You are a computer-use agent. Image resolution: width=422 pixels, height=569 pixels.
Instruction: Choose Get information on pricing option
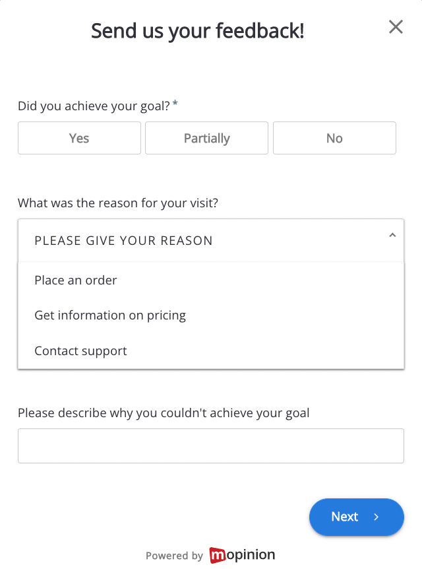[110, 316]
